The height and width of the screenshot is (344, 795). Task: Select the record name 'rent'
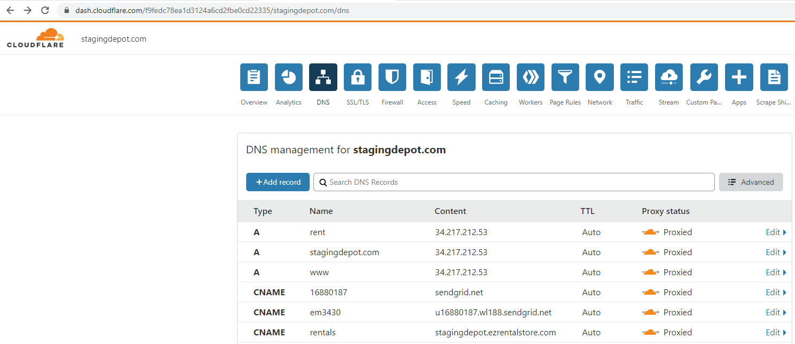318,232
